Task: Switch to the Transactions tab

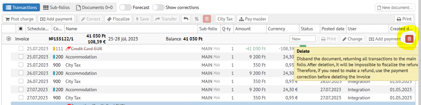Action: click(x=21, y=7)
